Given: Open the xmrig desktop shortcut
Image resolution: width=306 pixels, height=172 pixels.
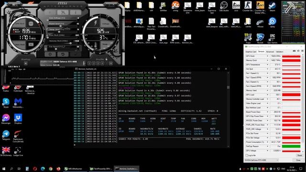Looking at the screenshot, I should tap(175, 7).
